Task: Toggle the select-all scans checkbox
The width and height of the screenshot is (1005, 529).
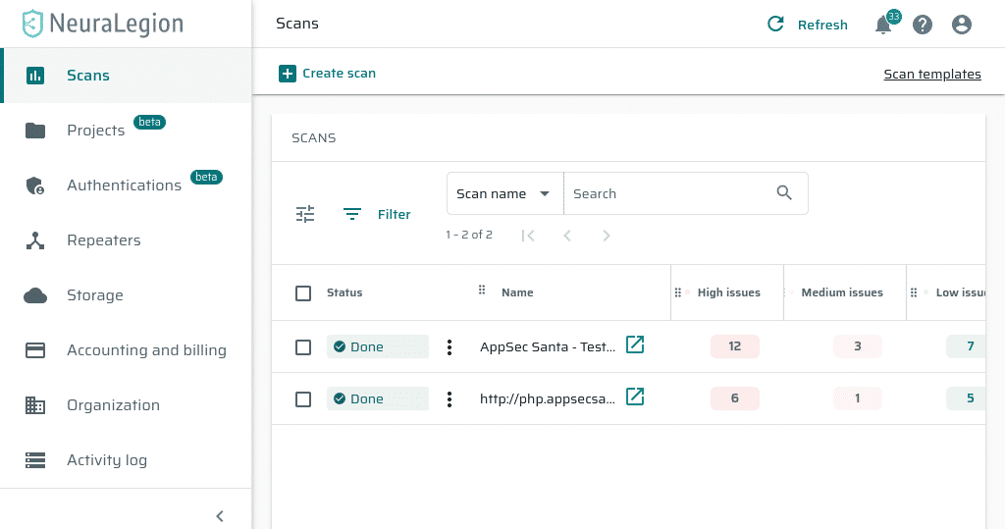Action: 303,293
